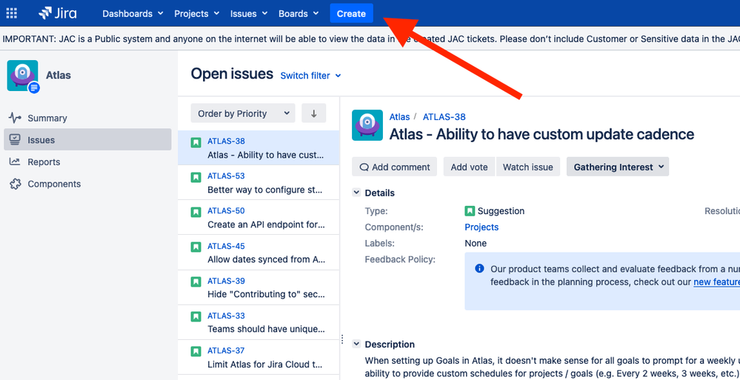Open the app switcher grid icon
The image size is (740, 380).
point(11,13)
